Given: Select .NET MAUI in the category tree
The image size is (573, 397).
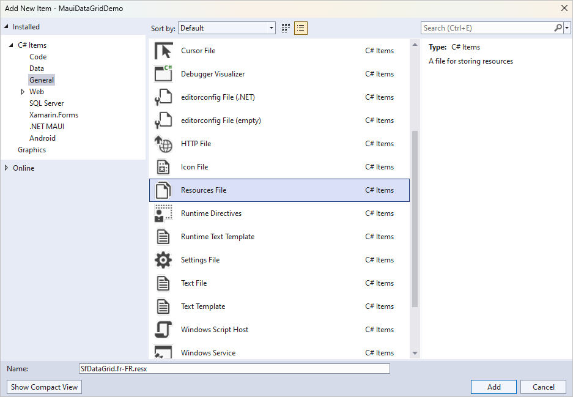Looking at the screenshot, I should 46,127.
